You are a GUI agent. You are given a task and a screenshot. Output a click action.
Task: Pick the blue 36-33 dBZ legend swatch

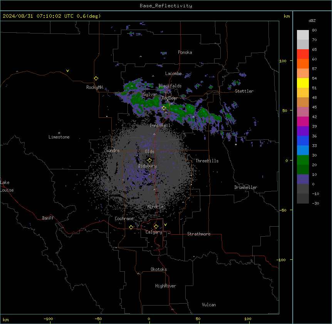(x=303, y=140)
